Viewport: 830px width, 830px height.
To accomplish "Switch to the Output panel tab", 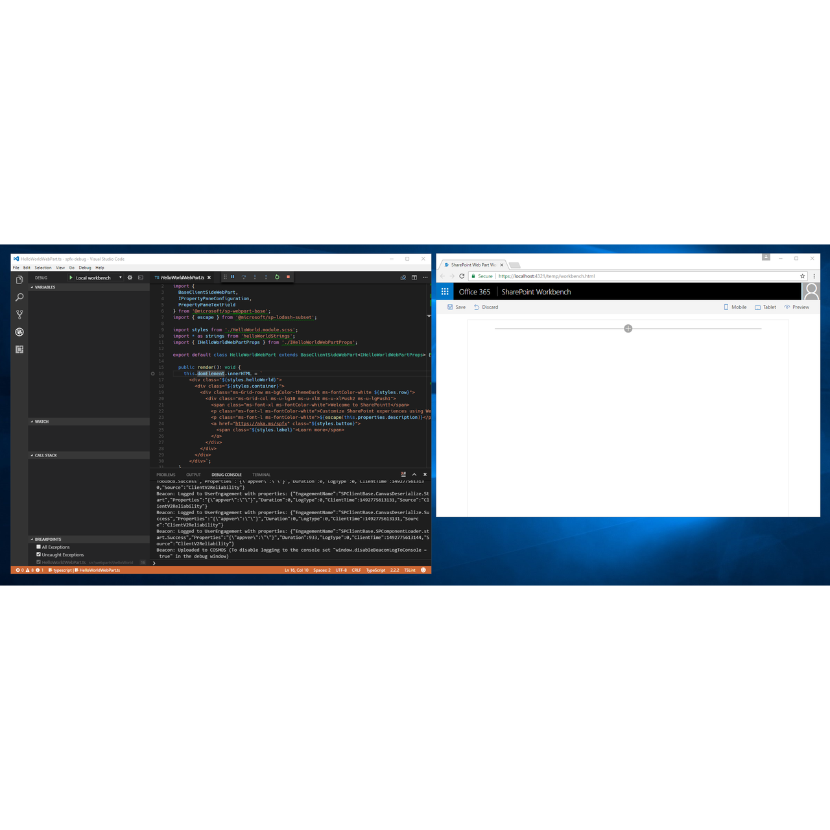I will [193, 475].
